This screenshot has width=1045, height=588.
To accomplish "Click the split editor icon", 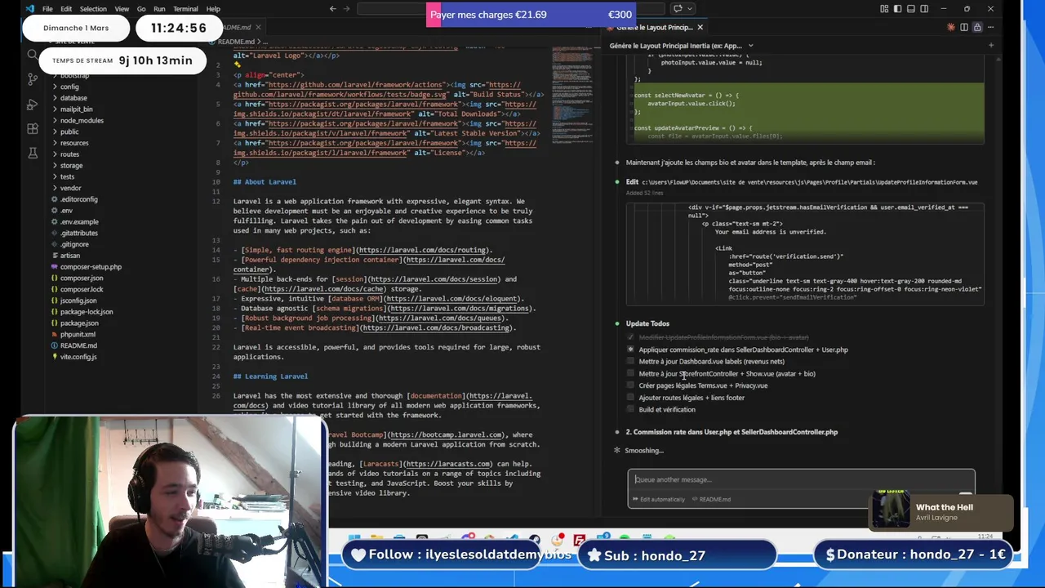I will tap(964, 28).
